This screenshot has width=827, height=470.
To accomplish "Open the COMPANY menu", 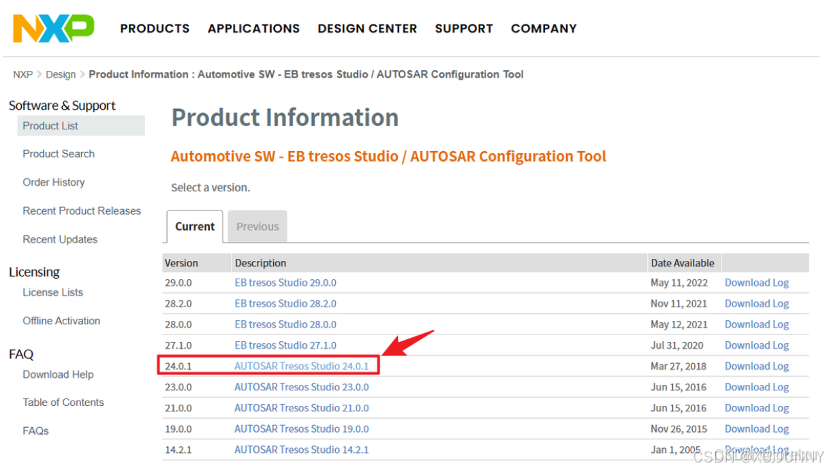I will click(x=544, y=29).
